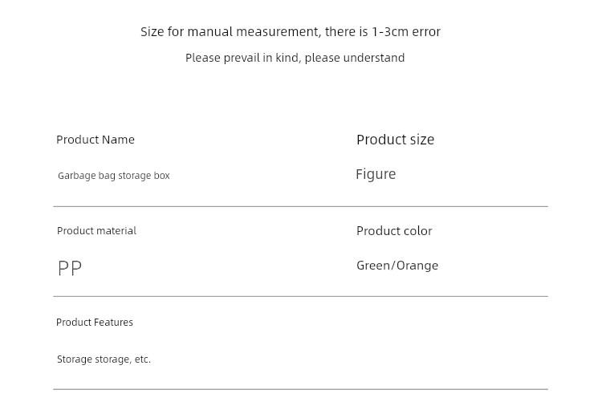Click the 'Size for manual measurement' heading
602x406 pixels.
(x=291, y=32)
